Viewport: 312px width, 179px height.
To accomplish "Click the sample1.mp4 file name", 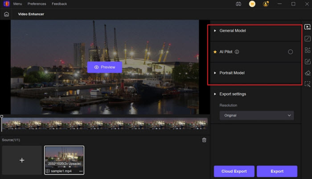I will (x=61, y=171).
